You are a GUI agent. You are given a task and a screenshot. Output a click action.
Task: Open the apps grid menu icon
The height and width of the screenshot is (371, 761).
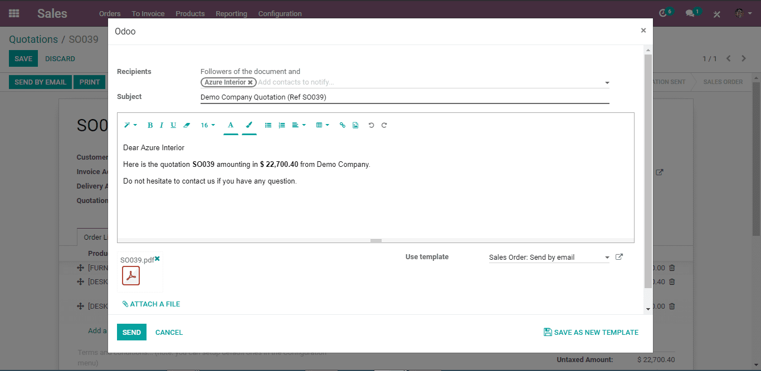tap(14, 13)
